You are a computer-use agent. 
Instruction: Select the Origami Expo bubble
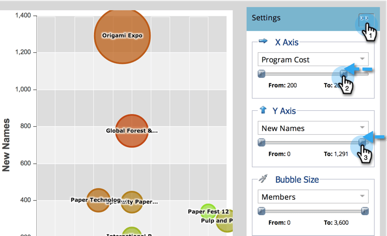pos(123,36)
